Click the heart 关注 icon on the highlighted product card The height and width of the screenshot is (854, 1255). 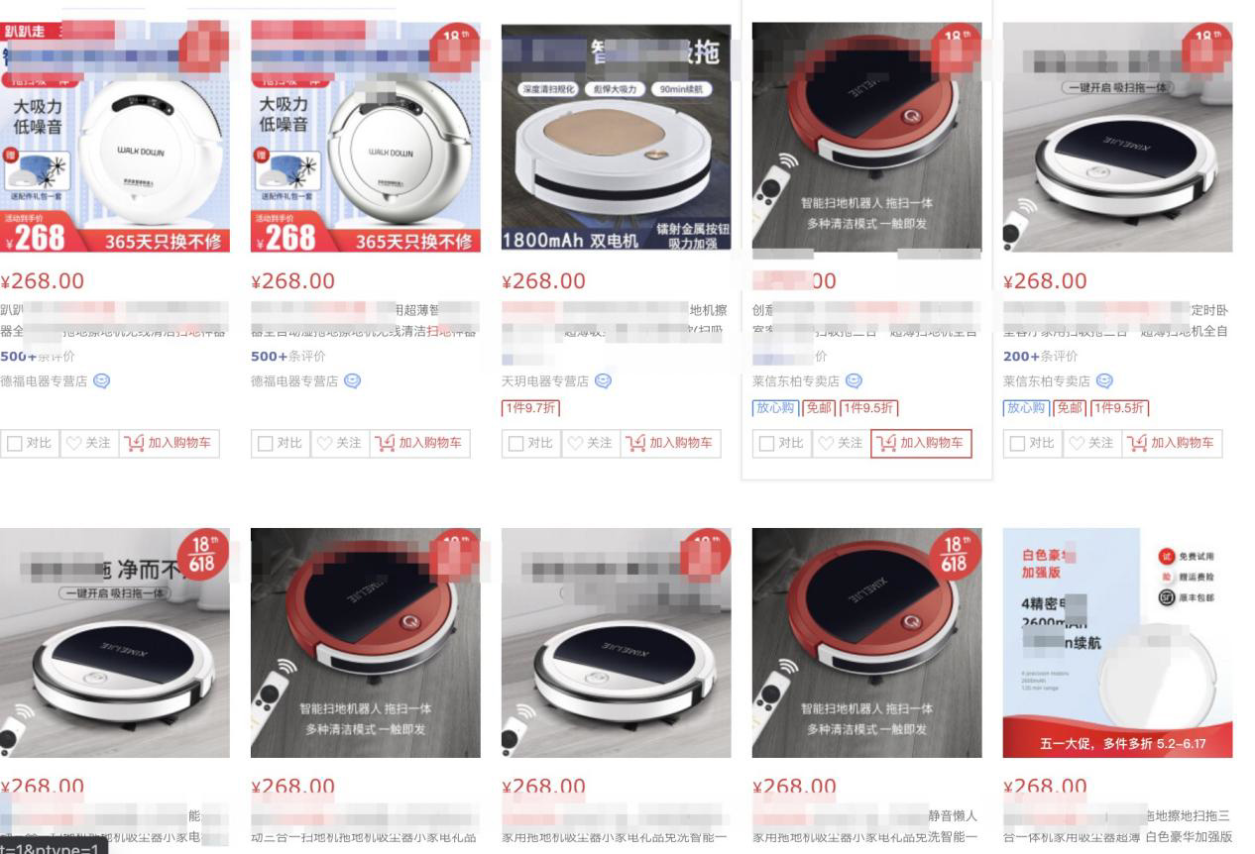click(x=825, y=443)
